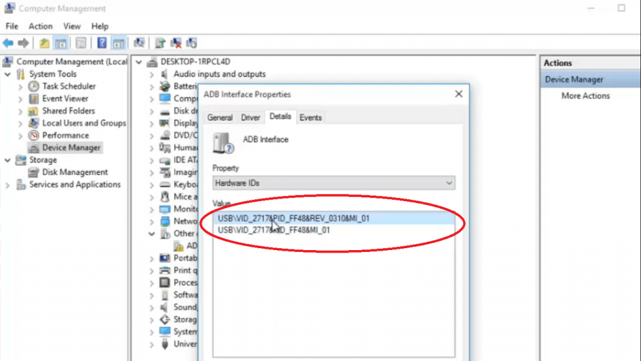Open the View menu

point(72,26)
